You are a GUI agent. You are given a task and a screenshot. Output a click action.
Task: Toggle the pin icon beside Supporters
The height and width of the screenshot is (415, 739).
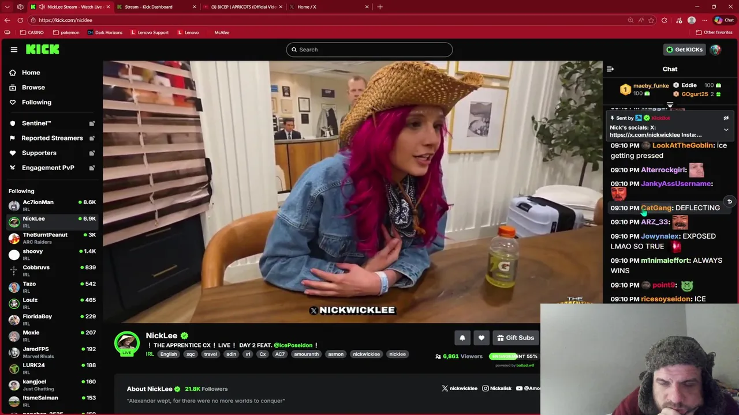click(92, 153)
